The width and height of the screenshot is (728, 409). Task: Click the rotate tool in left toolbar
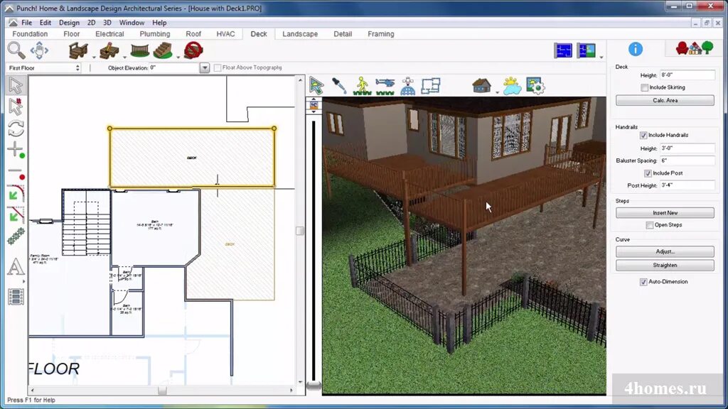16,129
